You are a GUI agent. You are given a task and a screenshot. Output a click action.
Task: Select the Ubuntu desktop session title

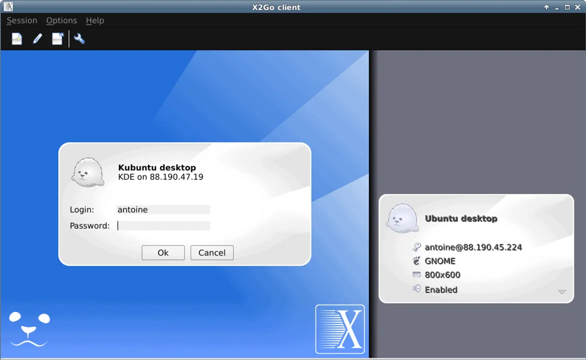461,218
